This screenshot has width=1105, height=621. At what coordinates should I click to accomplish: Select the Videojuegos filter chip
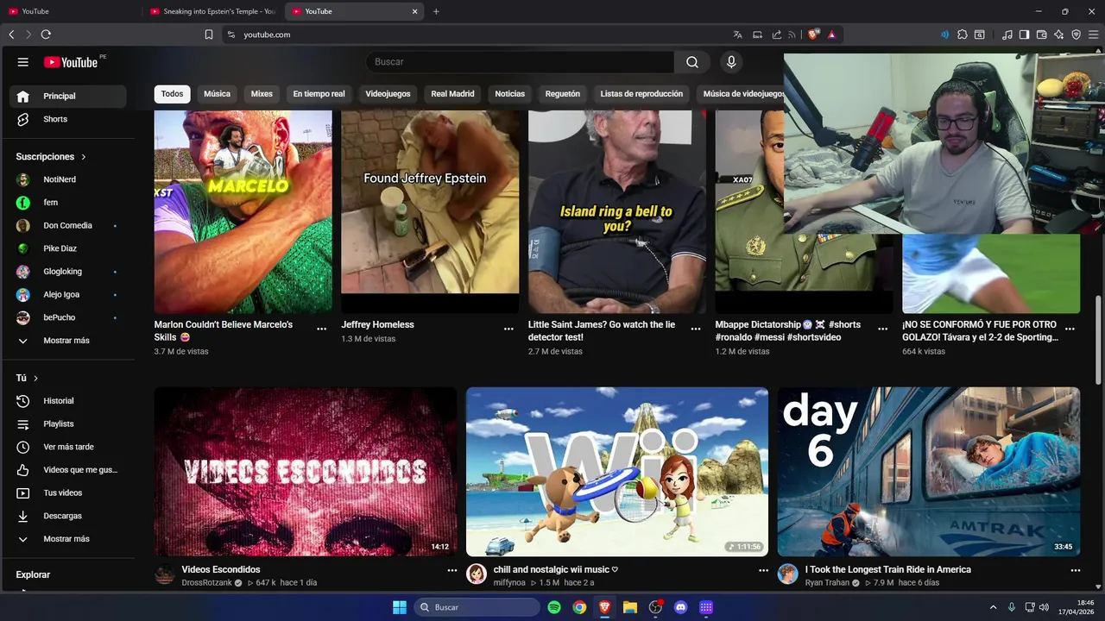388,94
